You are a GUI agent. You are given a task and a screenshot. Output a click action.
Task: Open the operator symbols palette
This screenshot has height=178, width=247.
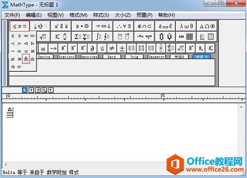(82, 26)
